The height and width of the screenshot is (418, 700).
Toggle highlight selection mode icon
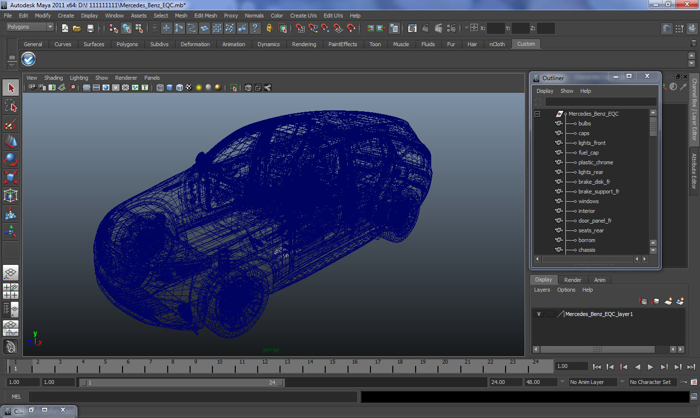(282, 29)
